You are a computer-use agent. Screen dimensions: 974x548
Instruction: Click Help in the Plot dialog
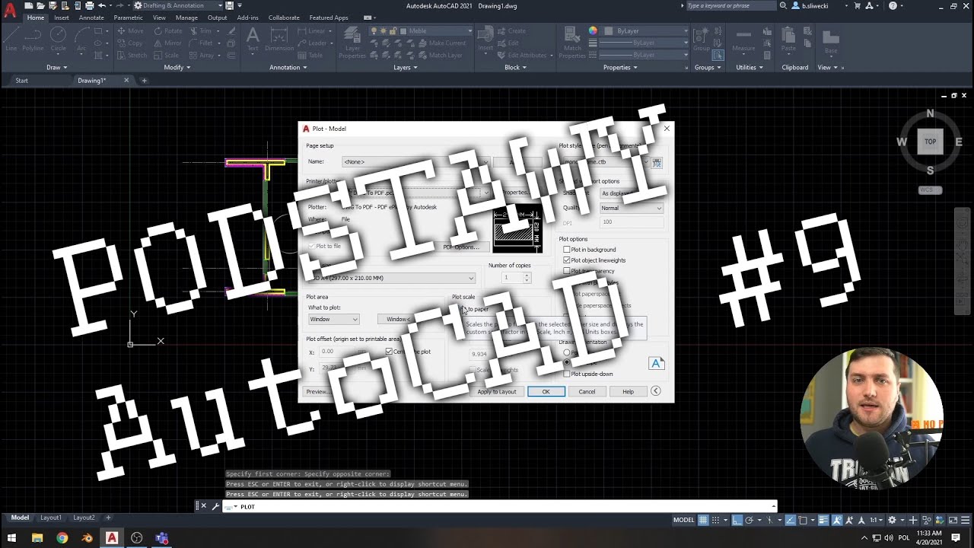coord(628,391)
